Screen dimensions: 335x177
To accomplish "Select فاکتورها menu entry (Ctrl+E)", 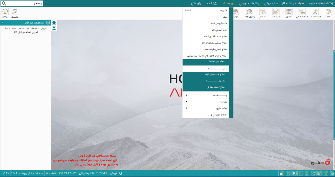I will (x=205, y=10).
